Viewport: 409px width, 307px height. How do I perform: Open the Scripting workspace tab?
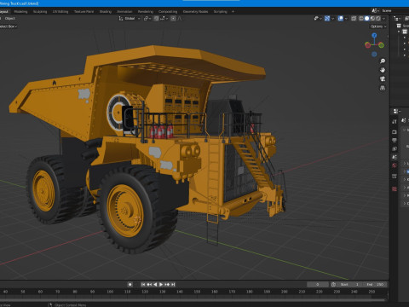[221, 12]
